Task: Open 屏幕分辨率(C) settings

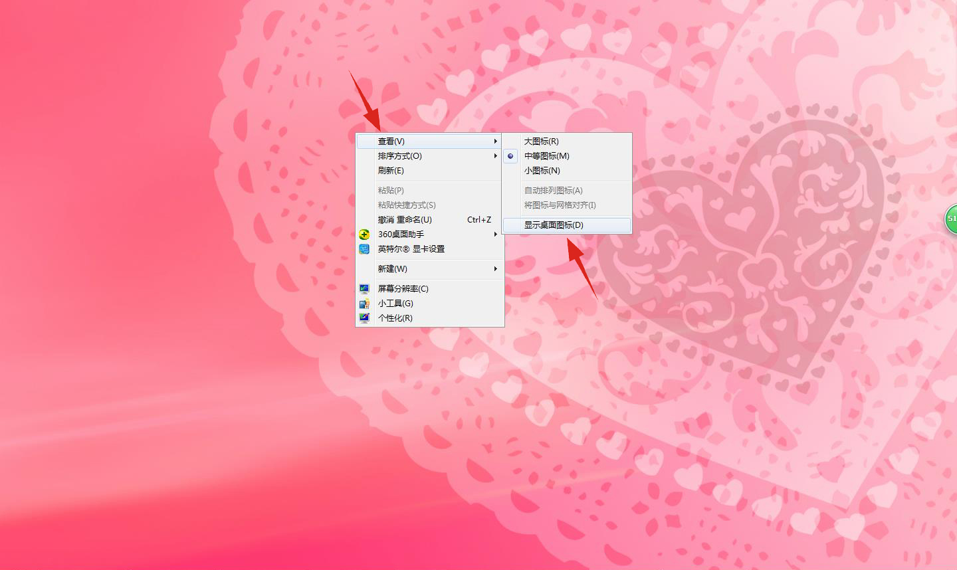Action: click(x=429, y=289)
